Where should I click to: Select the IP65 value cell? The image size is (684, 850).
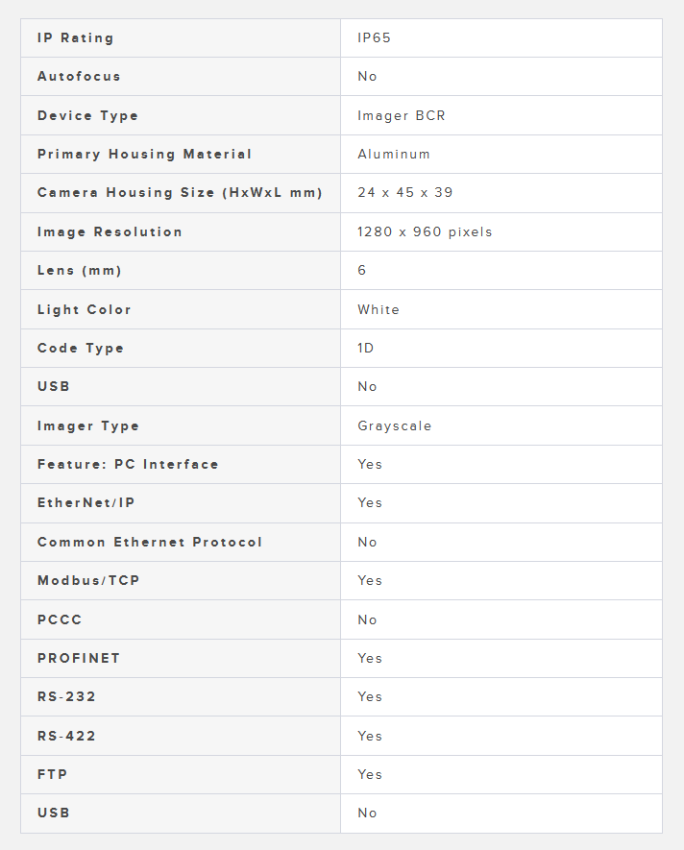click(x=374, y=38)
